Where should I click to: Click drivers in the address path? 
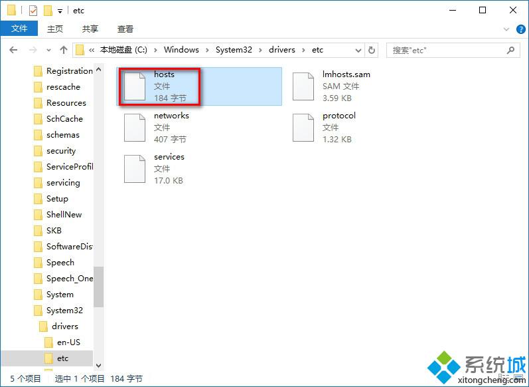pos(281,50)
